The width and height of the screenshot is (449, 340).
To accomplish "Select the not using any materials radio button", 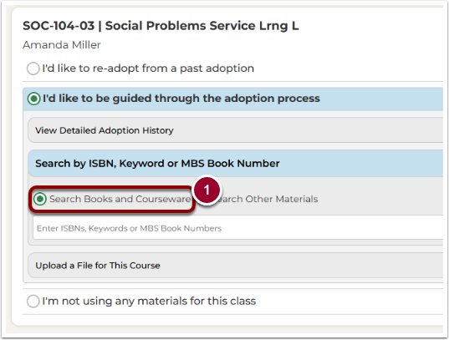I will 33,302.
